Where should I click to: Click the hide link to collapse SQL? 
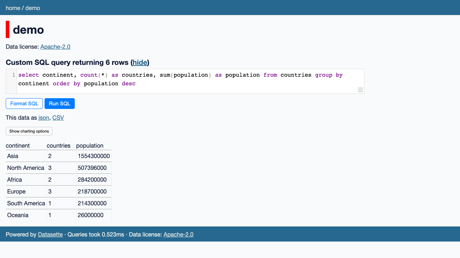pyautogui.click(x=140, y=62)
